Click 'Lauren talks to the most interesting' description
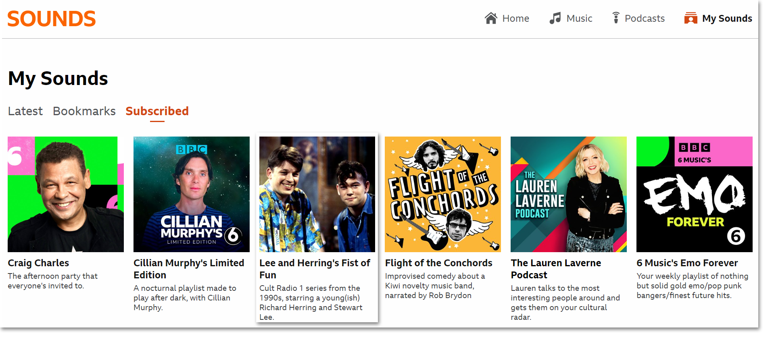Viewport: 774px width, 344px height. [x=565, y=303]
